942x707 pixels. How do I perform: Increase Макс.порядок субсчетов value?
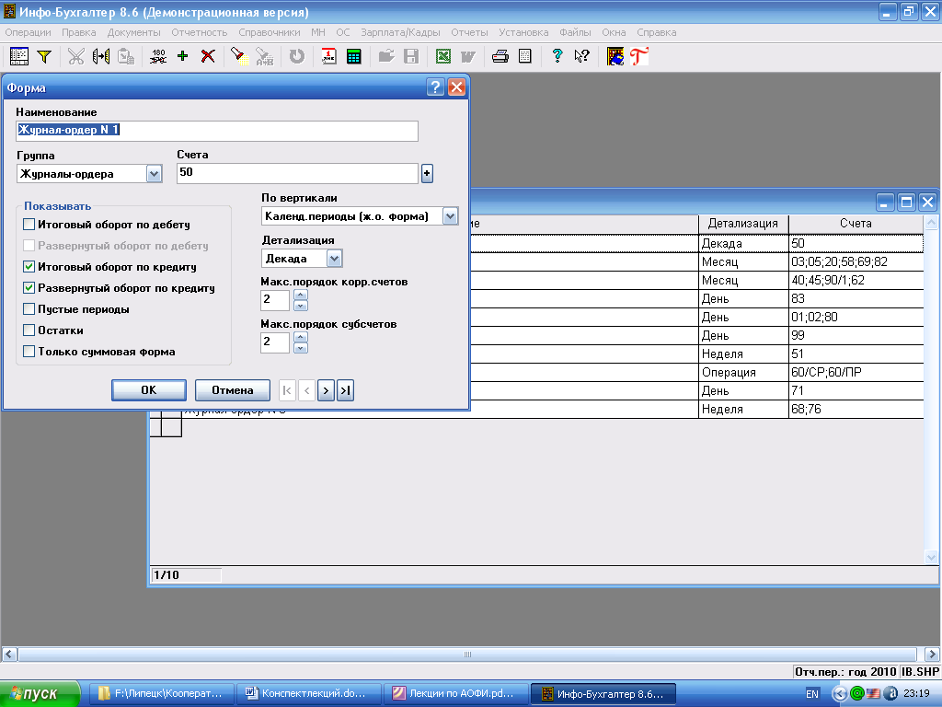301,337
